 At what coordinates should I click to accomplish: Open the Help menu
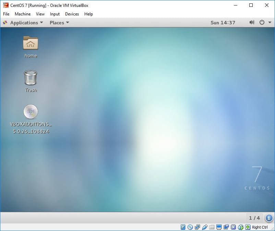(88, 14)
